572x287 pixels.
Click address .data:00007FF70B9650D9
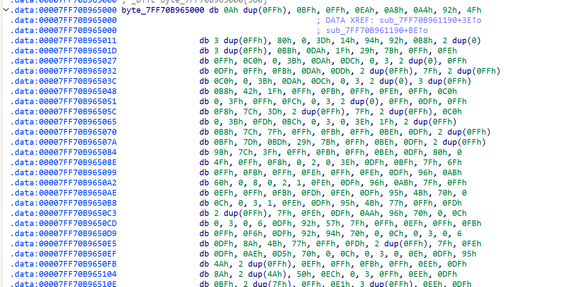point(64,234)
